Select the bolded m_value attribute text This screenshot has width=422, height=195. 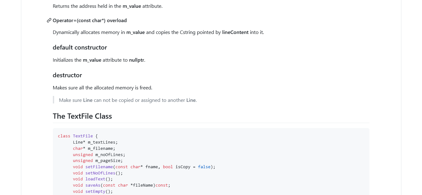click(132, 6)
